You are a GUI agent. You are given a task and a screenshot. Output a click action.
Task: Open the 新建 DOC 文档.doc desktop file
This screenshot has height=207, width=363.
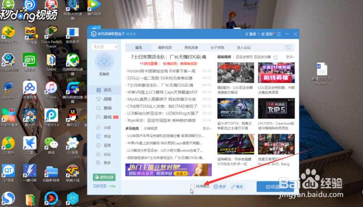tap(322, 74)
